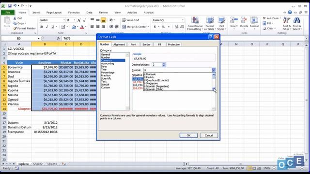310x174 pixels.
Task: Click the Fill Color bucket icon
Action: 74,27
